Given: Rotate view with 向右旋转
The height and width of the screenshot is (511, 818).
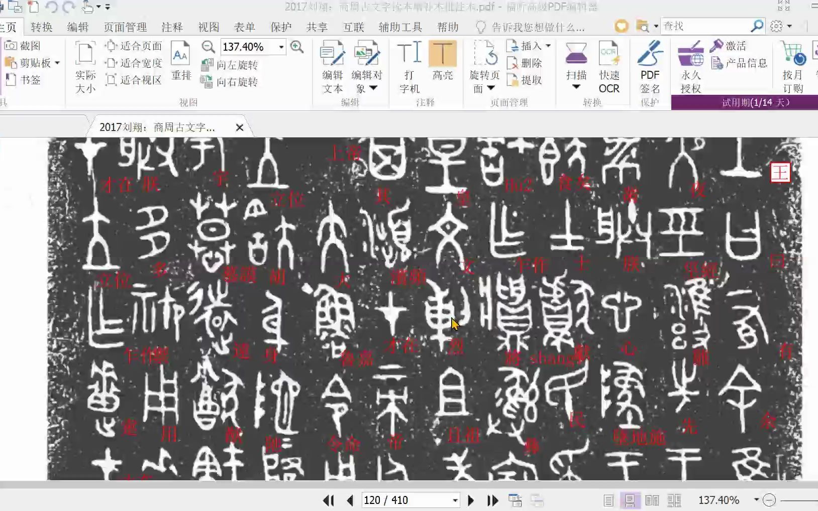Looking at the screenshot, I should pyautogui.click(x=229, y=81).
